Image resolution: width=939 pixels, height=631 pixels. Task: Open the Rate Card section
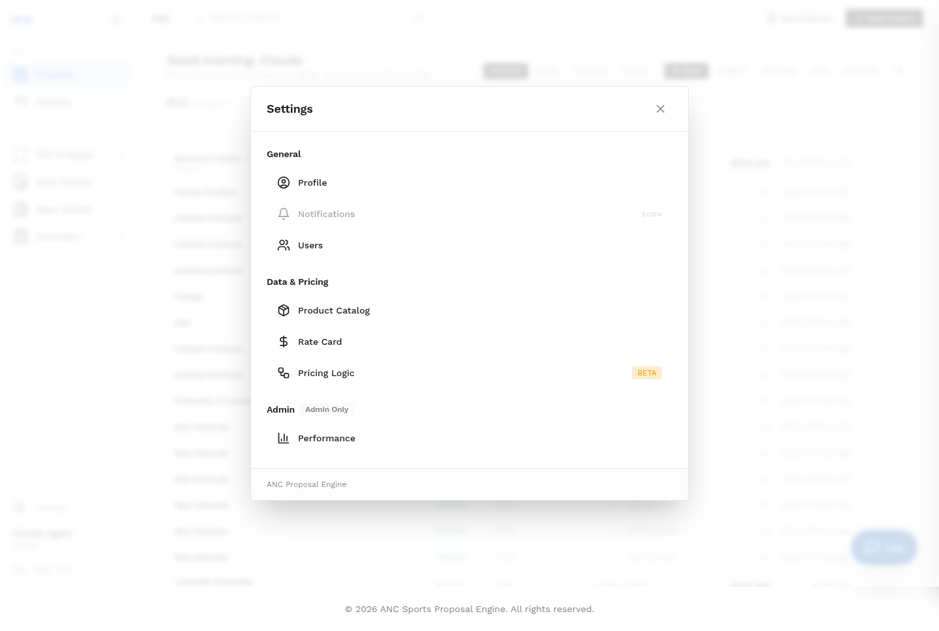469,342
